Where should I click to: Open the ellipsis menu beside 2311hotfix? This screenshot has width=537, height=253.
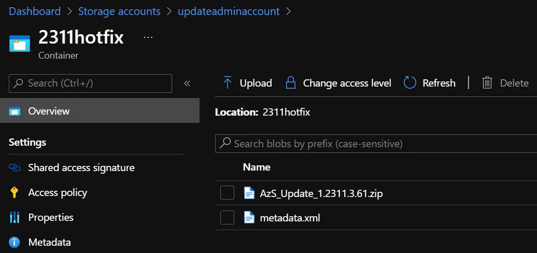(x=148, y=38)
